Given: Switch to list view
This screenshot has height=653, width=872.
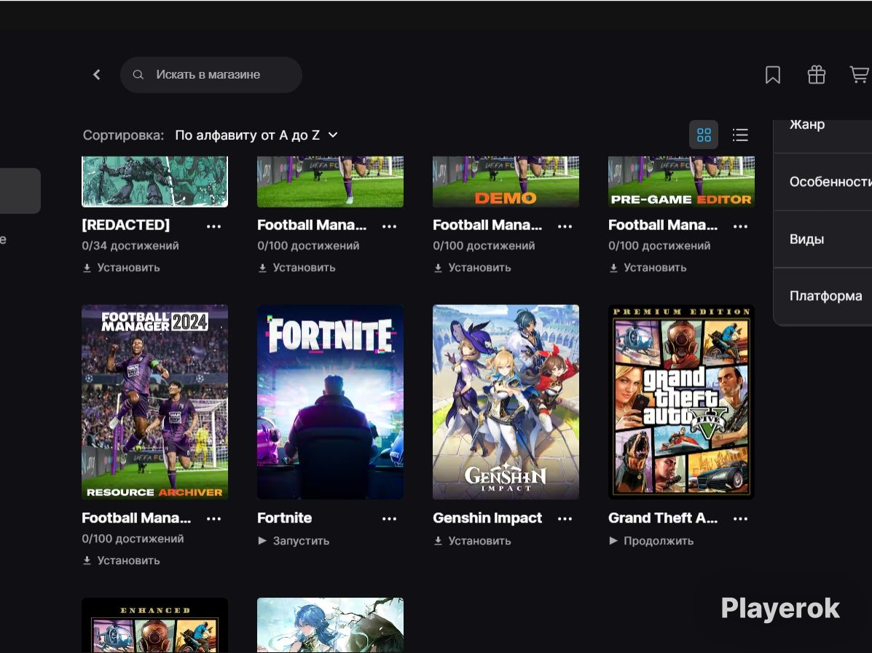Looking at the screenshot, I should click(740, 135).
